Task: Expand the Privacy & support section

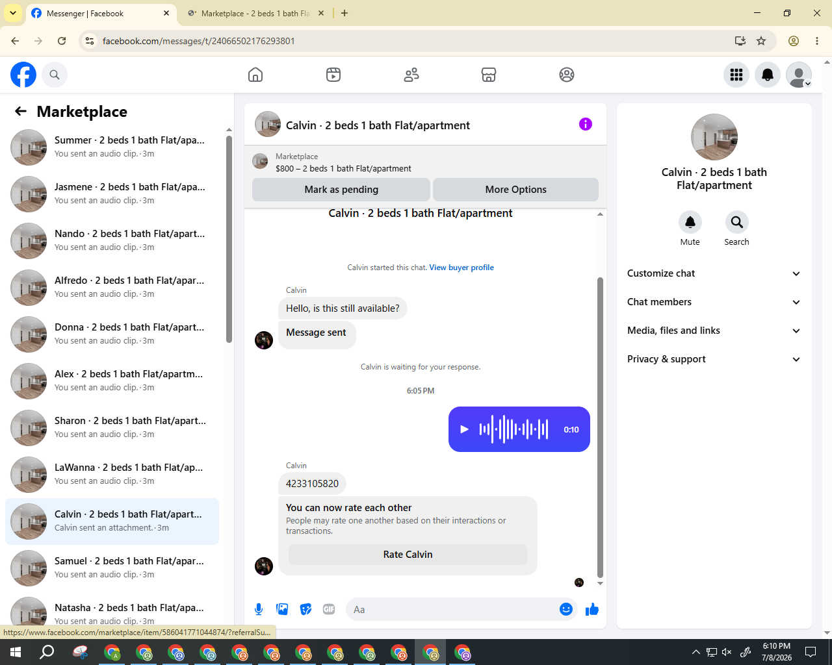Action: [714, 359]
